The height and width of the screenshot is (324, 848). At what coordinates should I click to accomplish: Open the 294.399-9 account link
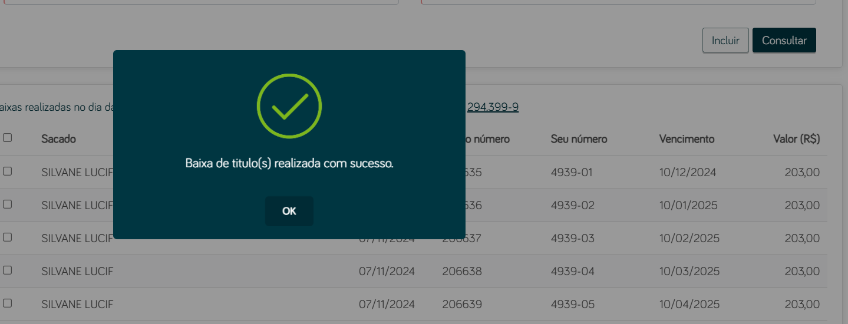coord(493,107)
